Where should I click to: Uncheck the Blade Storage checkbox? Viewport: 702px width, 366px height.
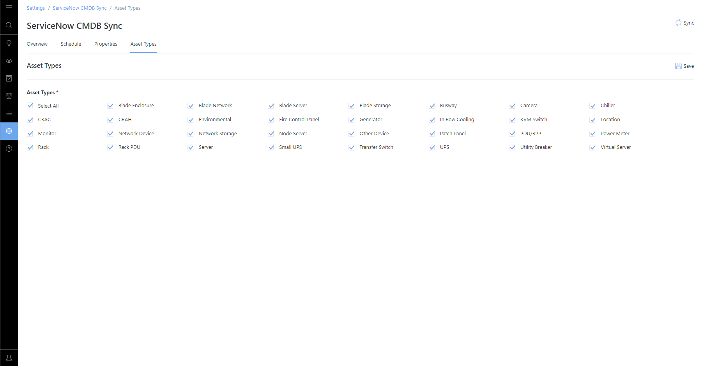point(352,106)
